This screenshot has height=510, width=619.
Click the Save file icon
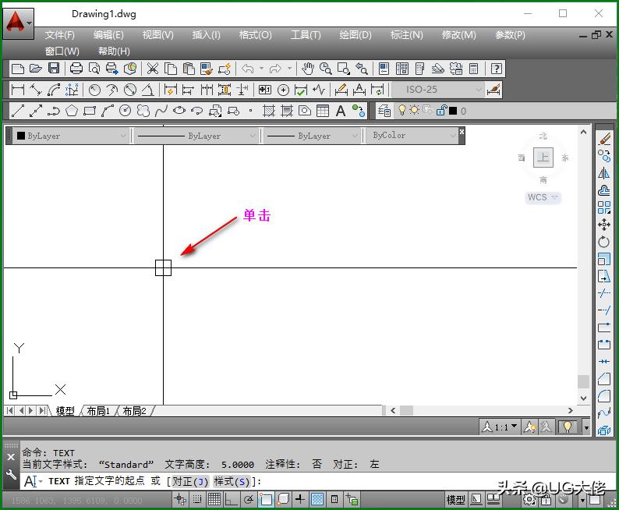pyautogui.click(x=54, y=69)
